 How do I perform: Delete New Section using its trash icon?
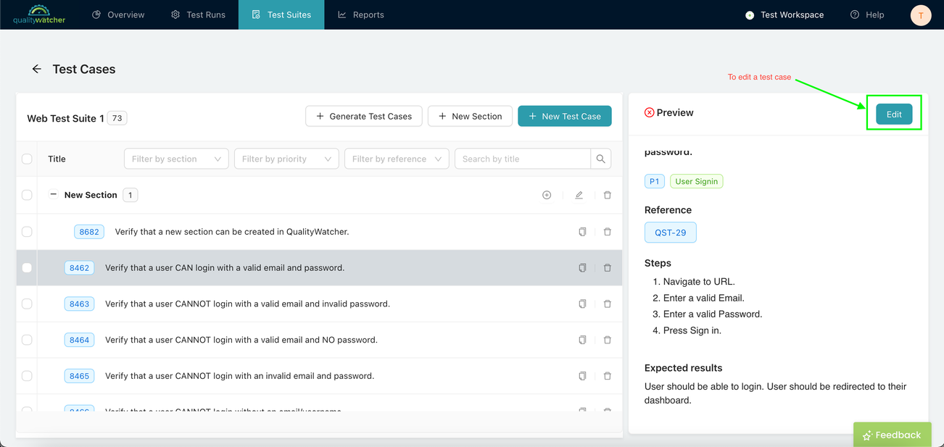click(x=608, y=195)
